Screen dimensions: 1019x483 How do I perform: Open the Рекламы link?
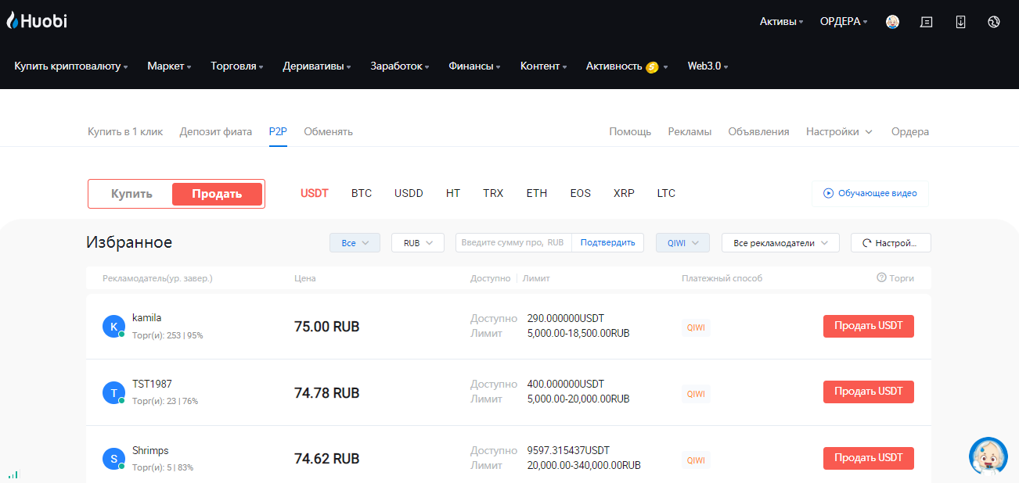coord(690,132)
